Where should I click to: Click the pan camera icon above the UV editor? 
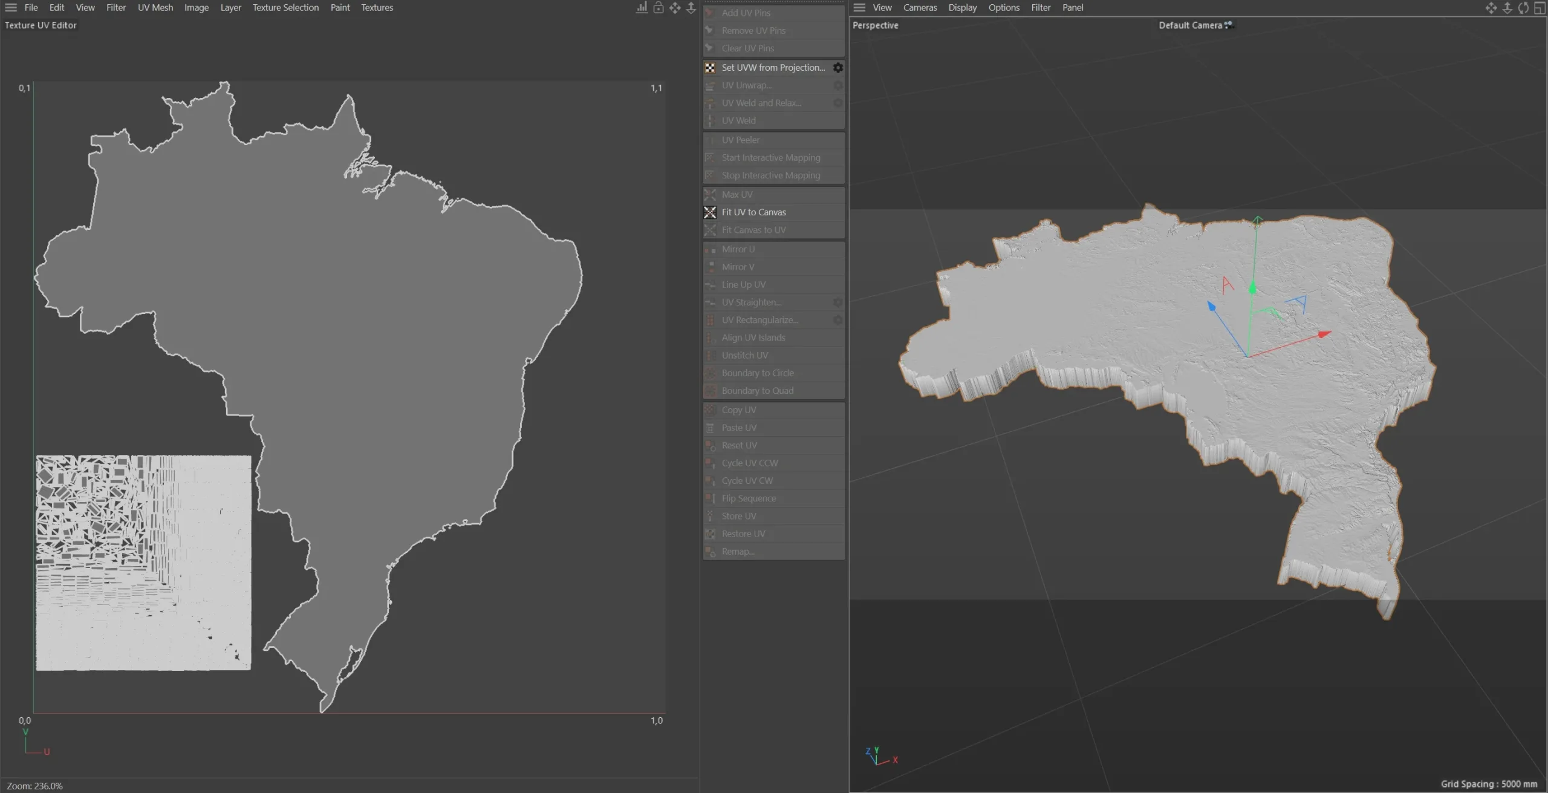[x=675, y=8]
